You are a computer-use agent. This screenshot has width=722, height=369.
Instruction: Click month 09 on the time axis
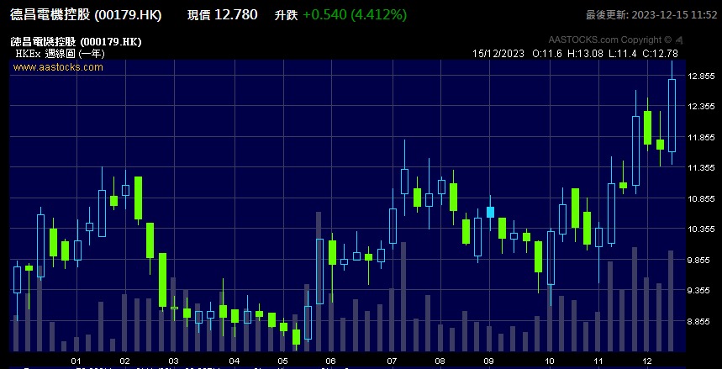tap(488, 360)
